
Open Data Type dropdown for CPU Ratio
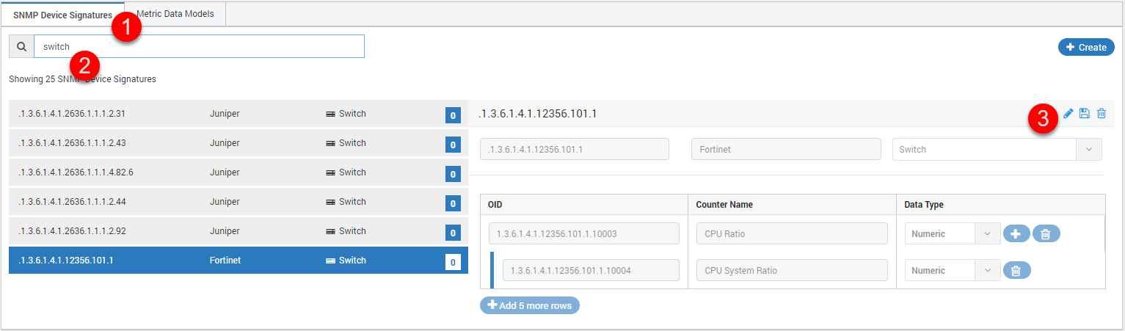click(x=952, y=234)
